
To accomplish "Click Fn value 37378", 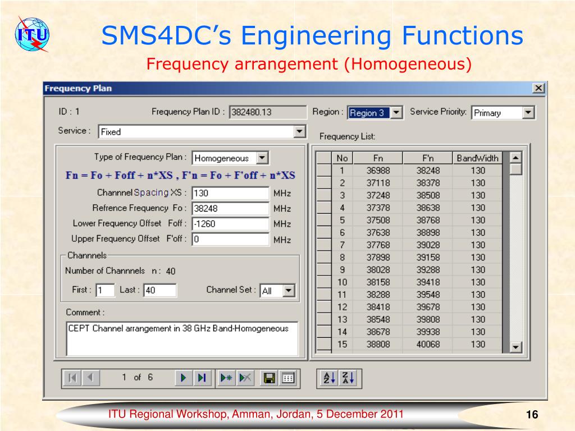I will (x=378, y=208).
